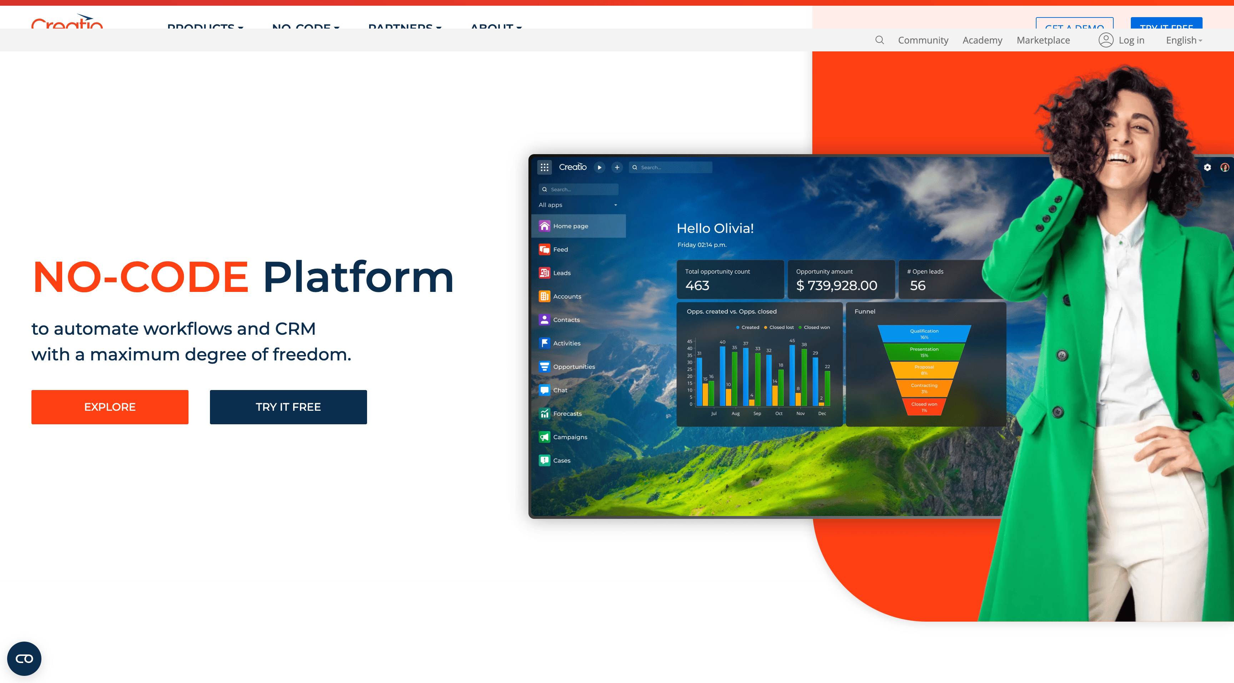Viewport: 1234px width, 683px height.
Task: Click the Creatio logo in the dashboard top bar
Action: (572, 167)
